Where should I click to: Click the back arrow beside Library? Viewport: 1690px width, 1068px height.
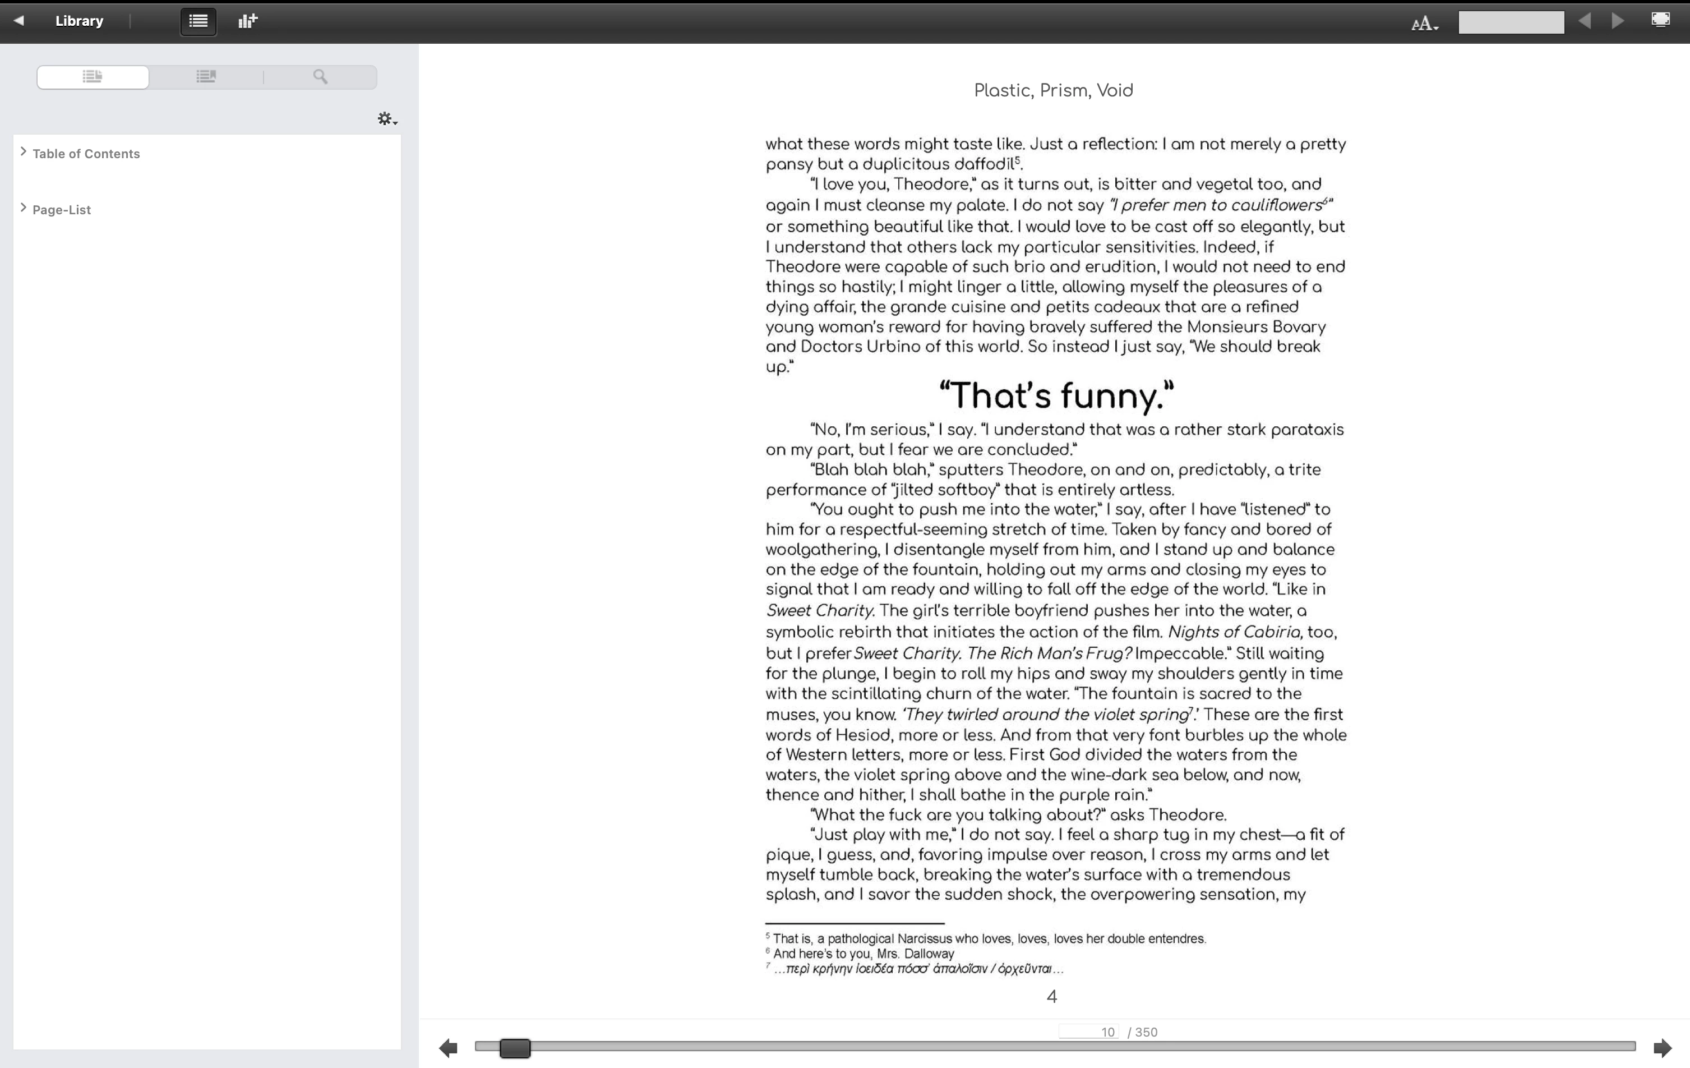coord(19,21)
